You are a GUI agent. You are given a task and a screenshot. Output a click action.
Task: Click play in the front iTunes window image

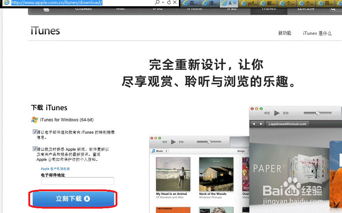[173, 142]
